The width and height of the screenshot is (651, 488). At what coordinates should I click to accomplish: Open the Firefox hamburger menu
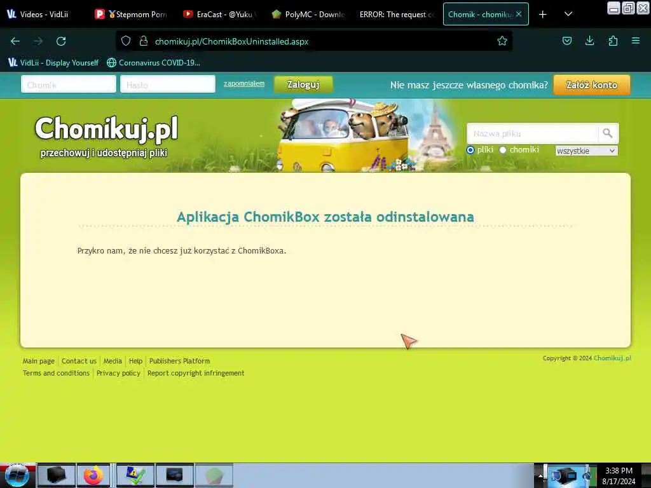tap(636, 41)
